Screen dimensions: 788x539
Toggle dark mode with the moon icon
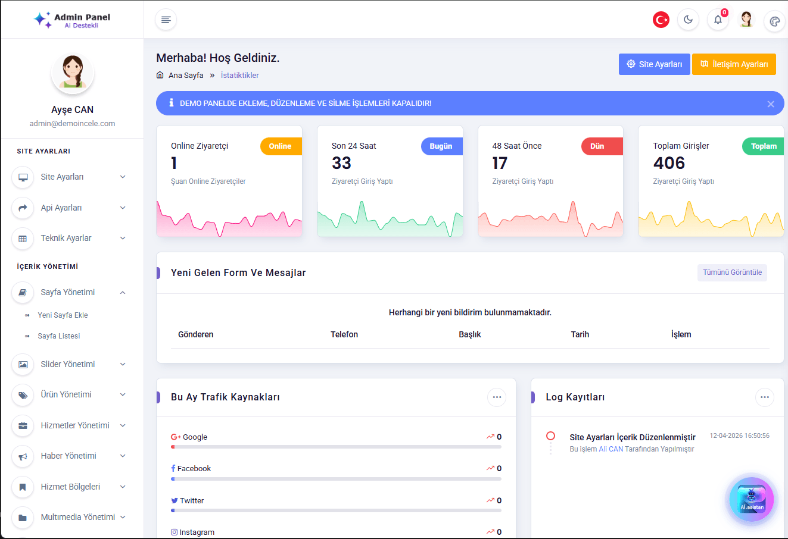point(689,20)
